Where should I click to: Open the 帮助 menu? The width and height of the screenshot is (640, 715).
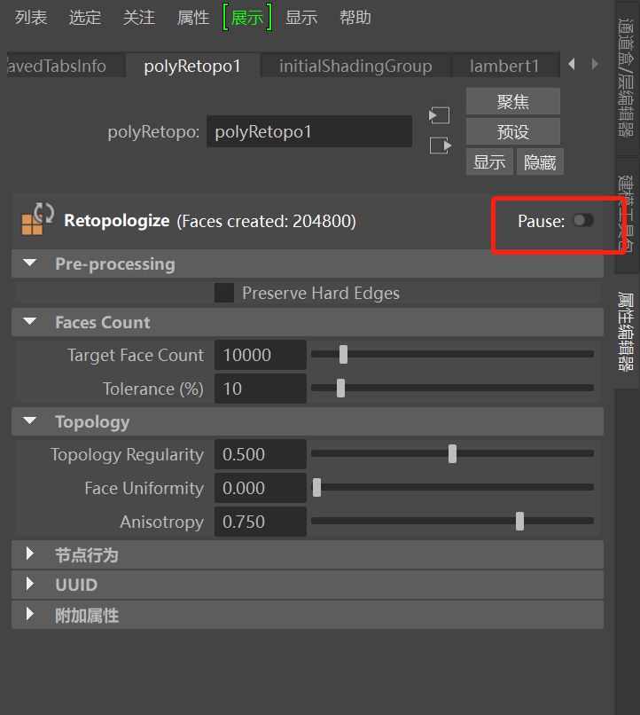(x=355, y=18)
